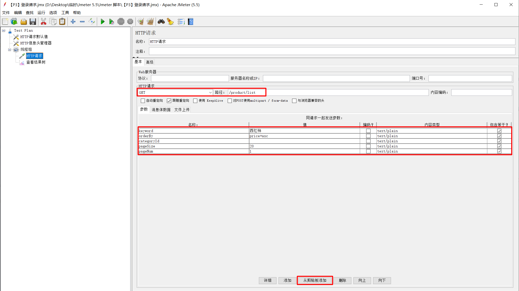This screenshot has width=519, height=291.
Task: Enable 对POST使用multipart / form-data checkbox
Action: (x=230, y=101)
